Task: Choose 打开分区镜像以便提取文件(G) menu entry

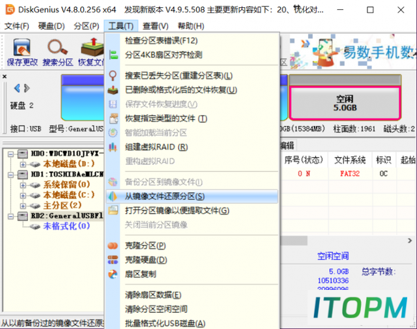Action: point(192,210)
